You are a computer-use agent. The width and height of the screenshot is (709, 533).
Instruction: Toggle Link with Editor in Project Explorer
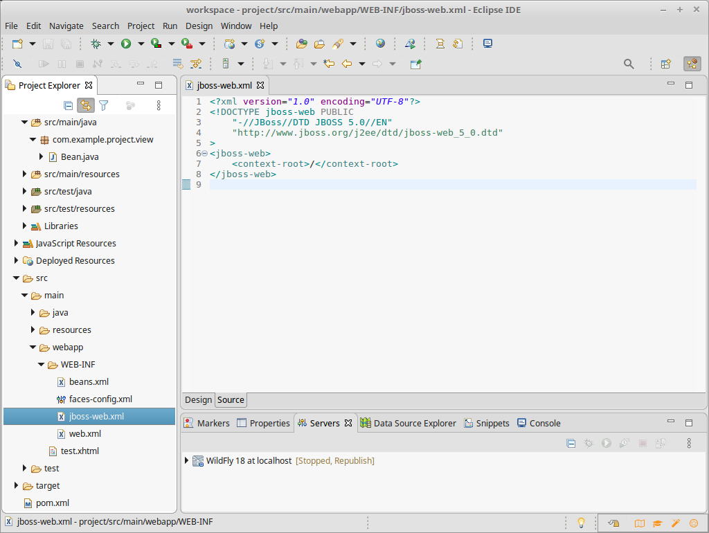coord(85,105)
